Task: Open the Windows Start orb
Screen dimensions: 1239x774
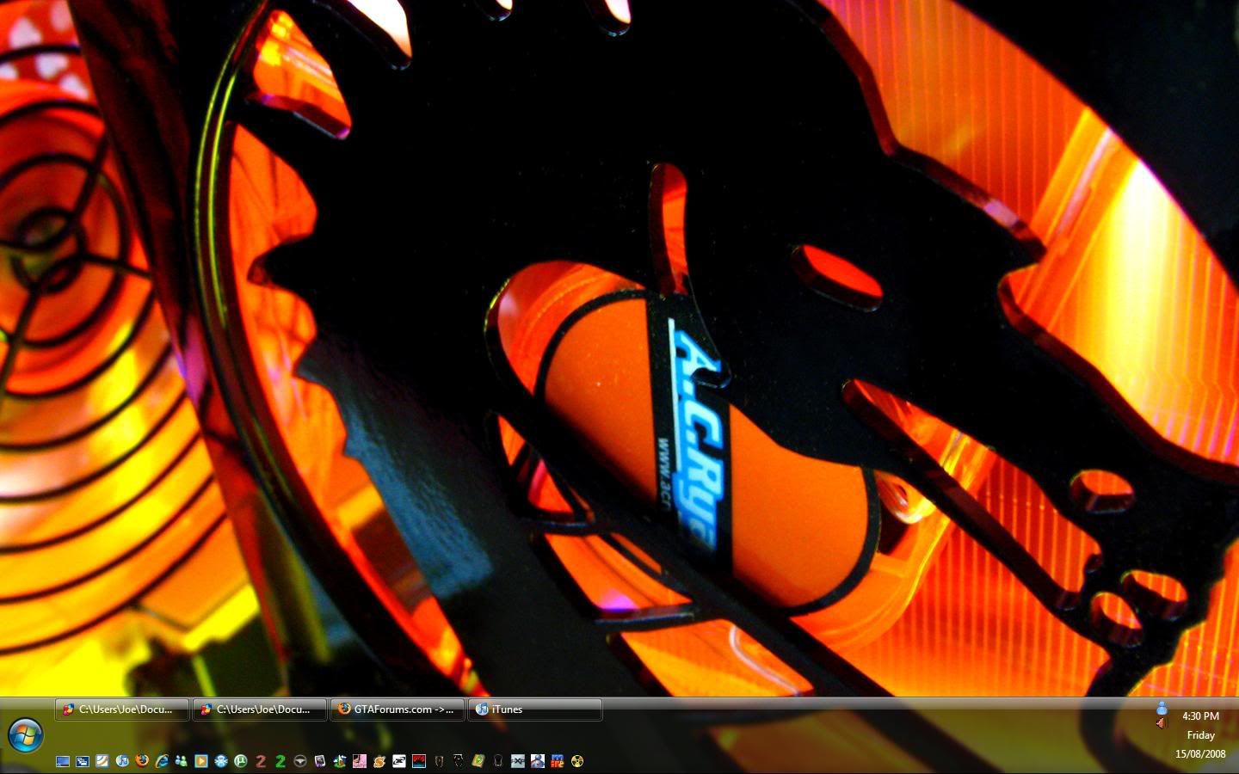Action: tap(26, 735)
